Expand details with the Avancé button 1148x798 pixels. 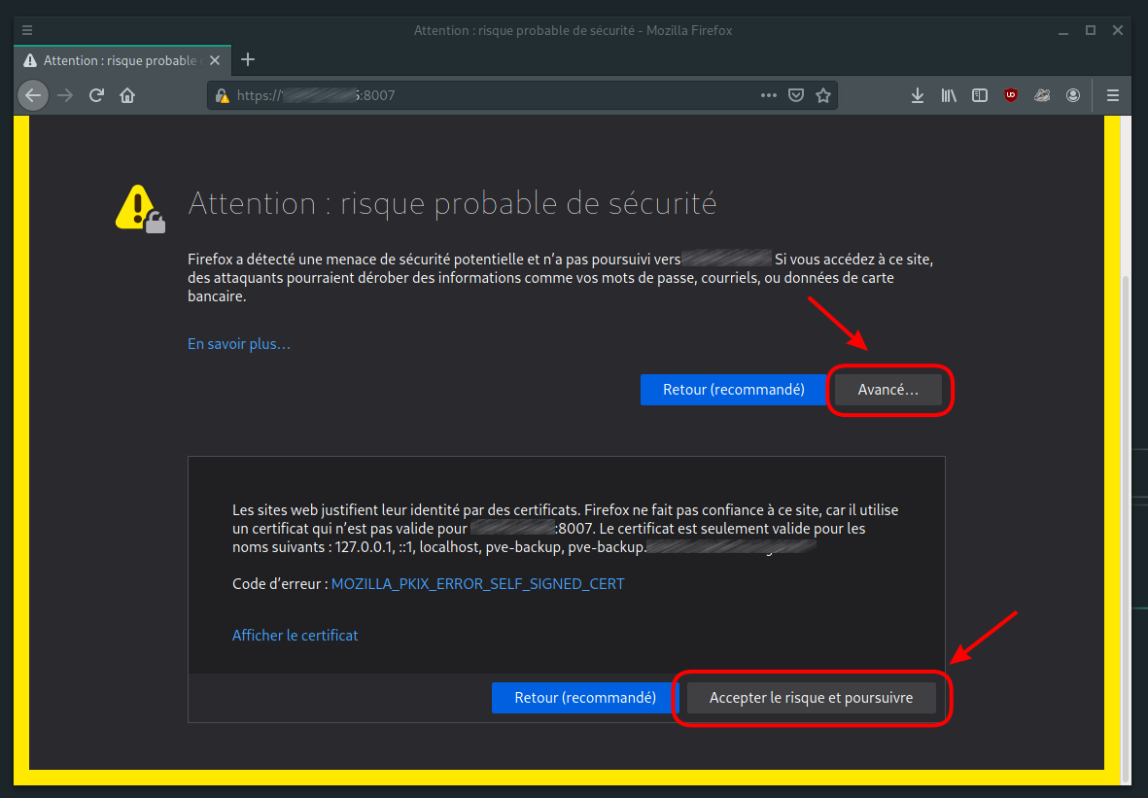888,389
